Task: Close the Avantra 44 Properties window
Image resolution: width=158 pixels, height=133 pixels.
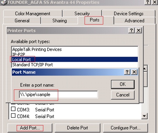Action: pyautogui.click(x=155, y=2)
